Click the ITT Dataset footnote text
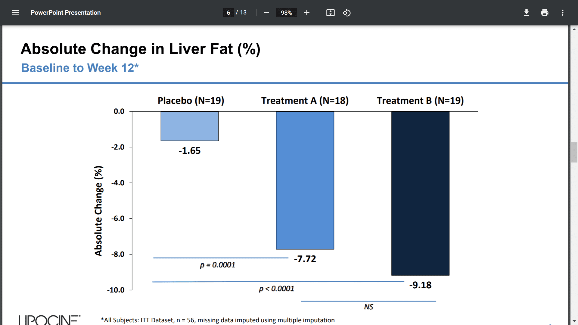Screen dimensions: 578x325 (x=218, y=320)
